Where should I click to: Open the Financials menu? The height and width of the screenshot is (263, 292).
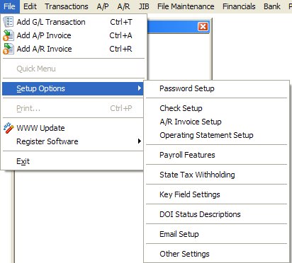[x=239, y=6]
